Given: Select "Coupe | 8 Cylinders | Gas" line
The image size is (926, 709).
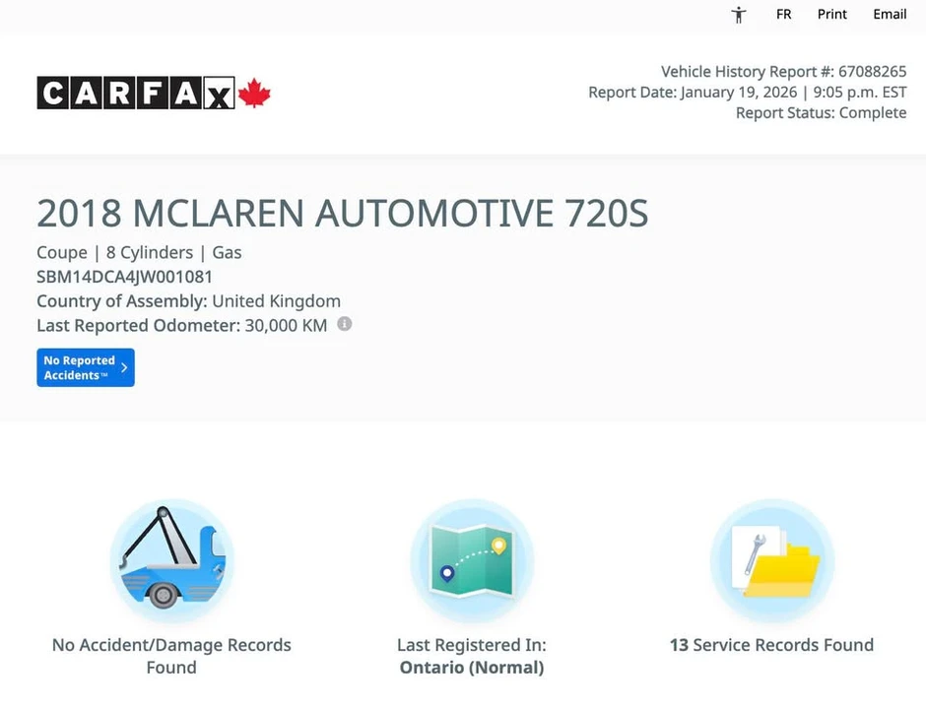Looking at the screenshot, I should pyautogui.click(x=139, y=253).
